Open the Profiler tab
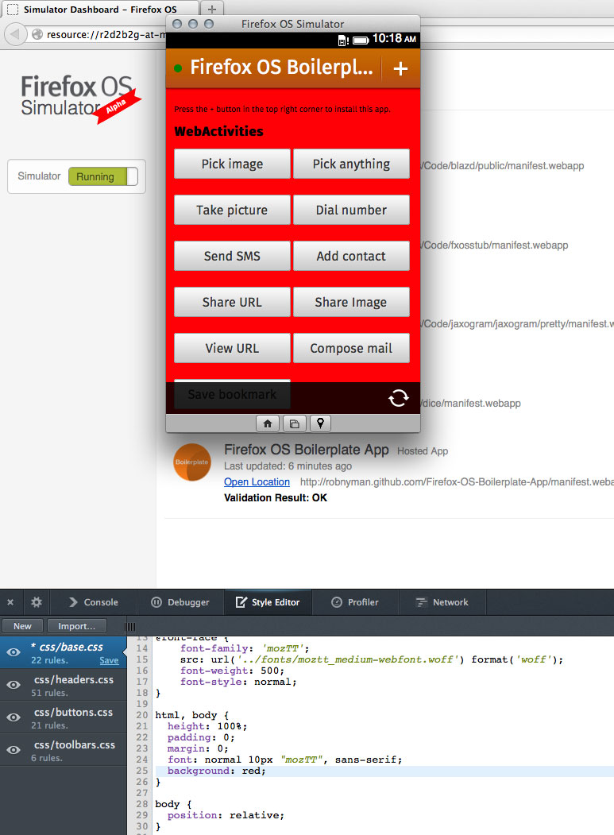Image resolution: width=614 pixels, height=835 pixels. pos(355,602)
